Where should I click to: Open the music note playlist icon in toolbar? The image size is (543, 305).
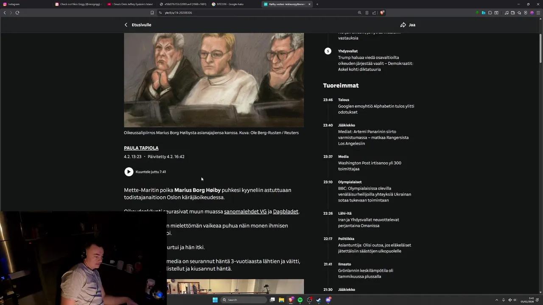pyautogui.click(x=507, y=13)
